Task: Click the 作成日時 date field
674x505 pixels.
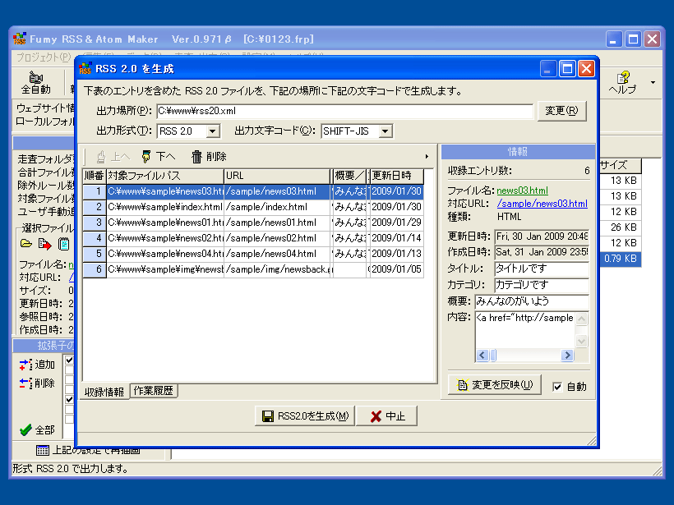Action: [541, 252]
